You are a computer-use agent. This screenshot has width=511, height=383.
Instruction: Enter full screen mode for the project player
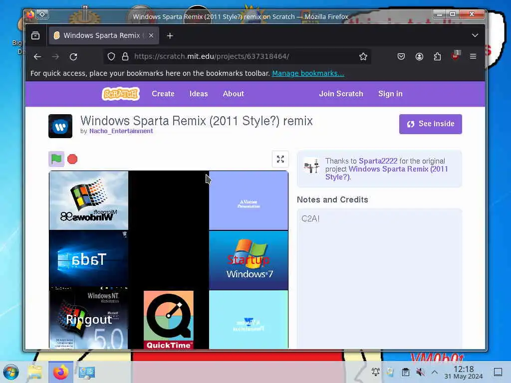coord(280,159)
